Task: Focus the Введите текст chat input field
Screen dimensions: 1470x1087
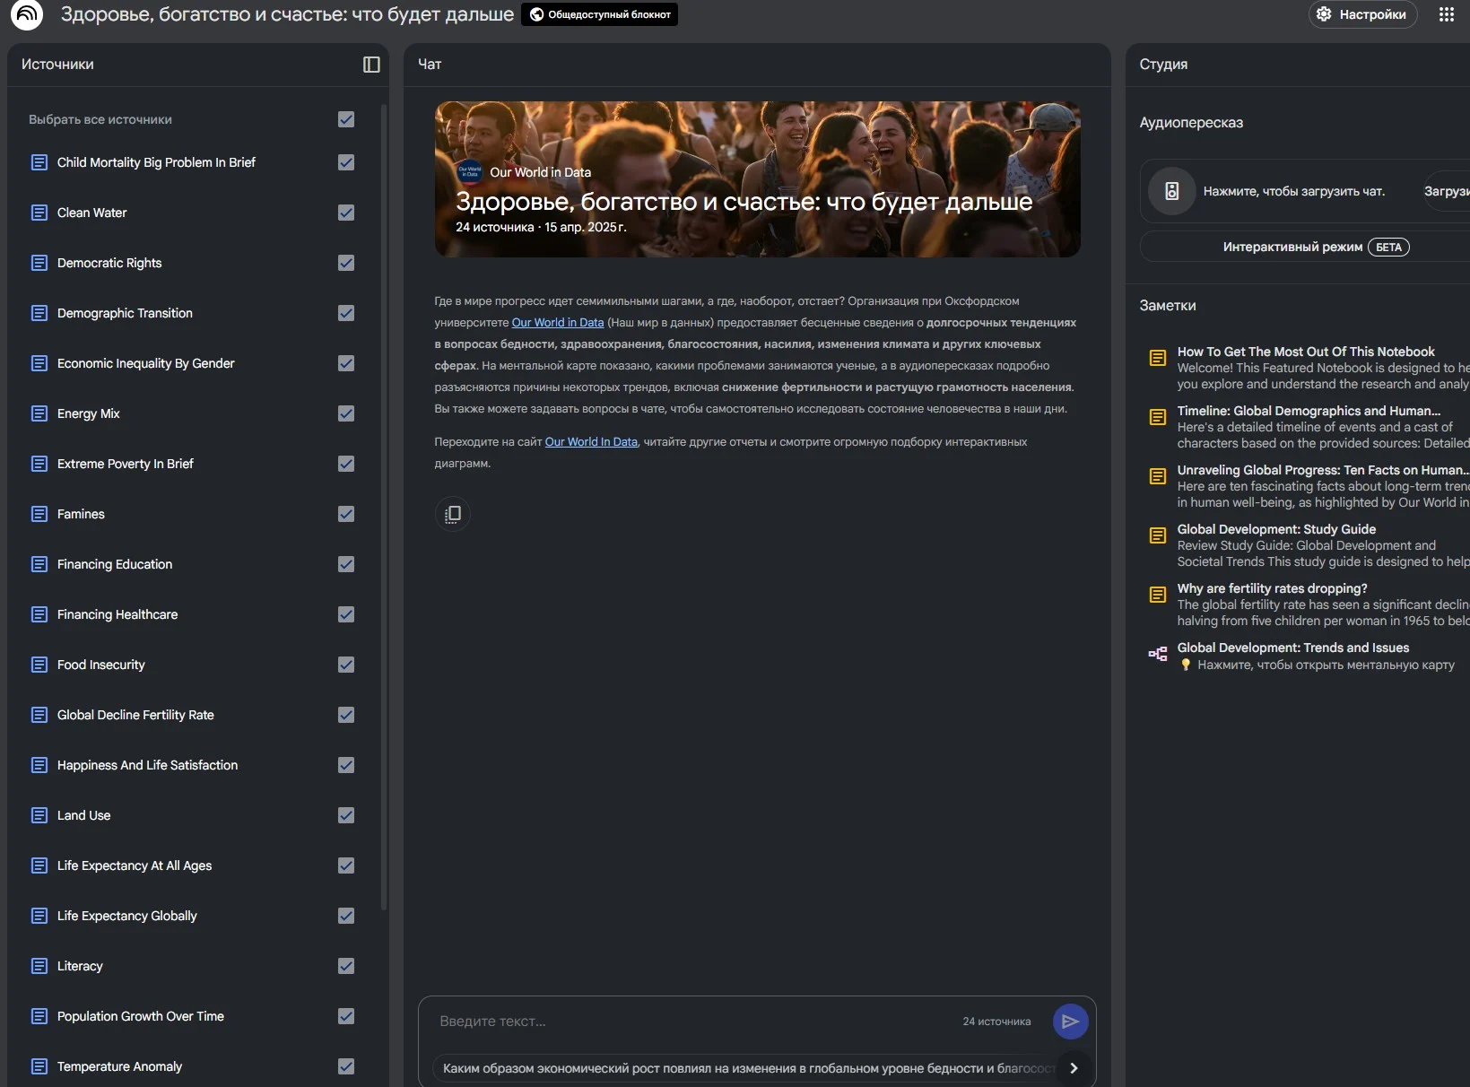Action: click(x=691, y=1021)
